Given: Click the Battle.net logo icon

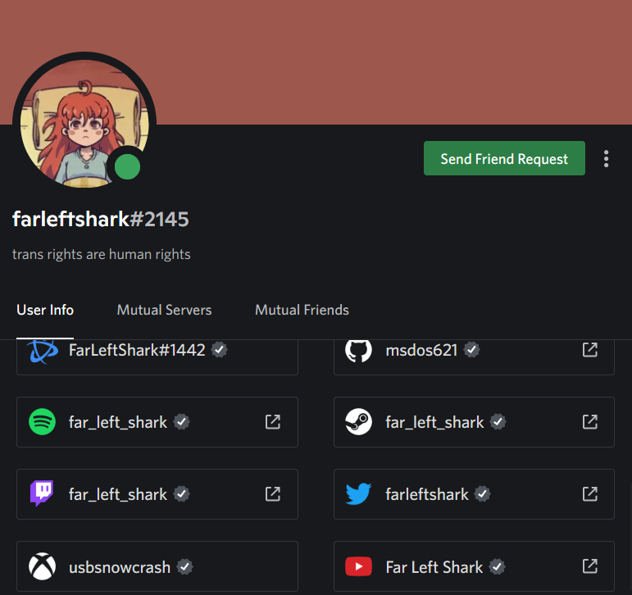Looking at the screenshot, I should (x=43, y=352).
